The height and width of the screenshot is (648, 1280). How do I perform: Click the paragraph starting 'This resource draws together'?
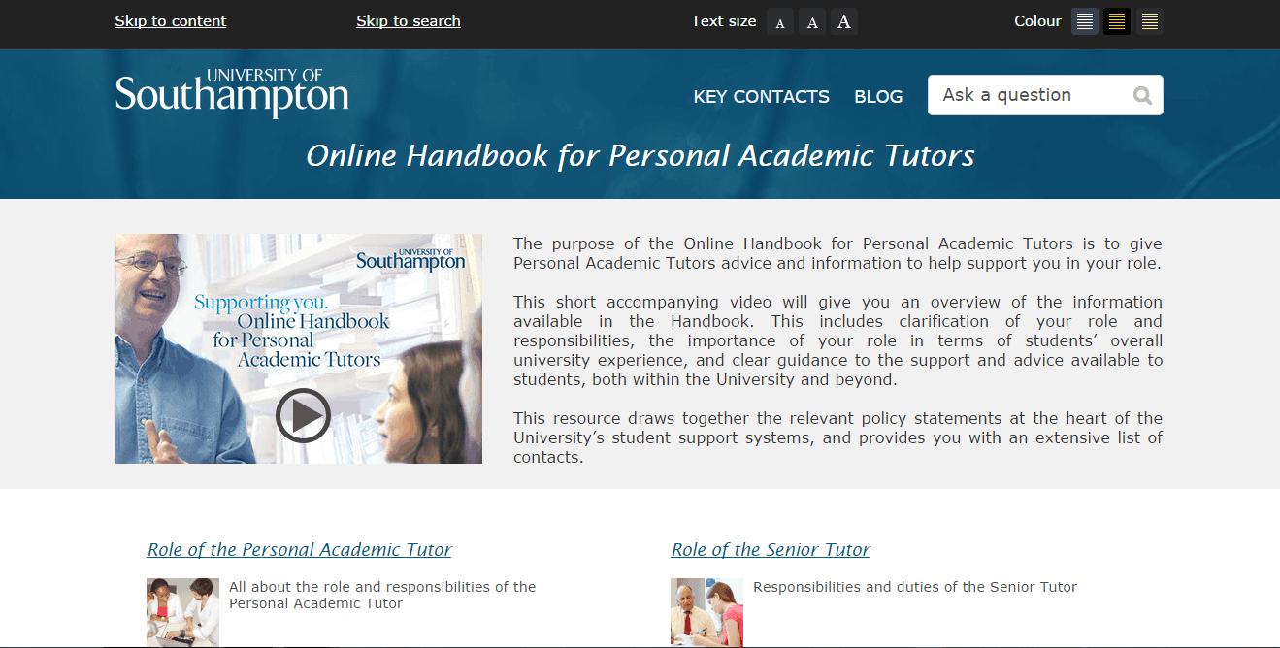(837, 437)
